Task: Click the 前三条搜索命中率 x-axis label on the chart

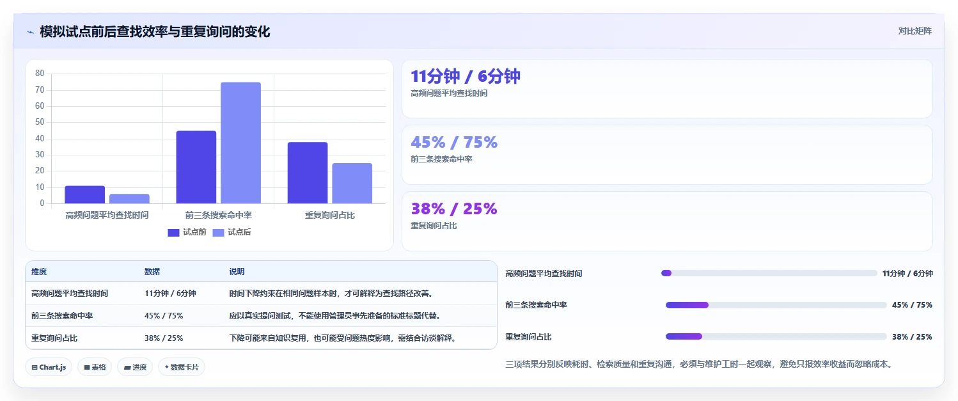Action: (219, 216)
